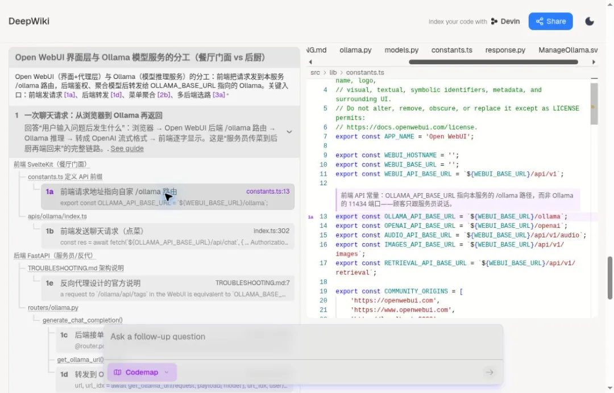Image resolution: width=614 pixels, height=393 pixels.
Task: Click citation link [3a] in the summary
Action: [219, 95]
